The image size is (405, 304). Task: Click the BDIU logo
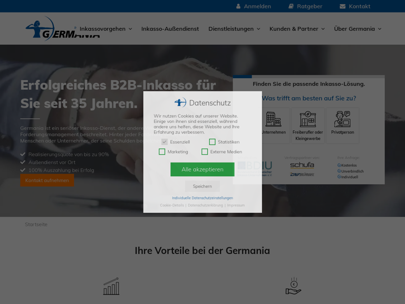pos(255,168)
